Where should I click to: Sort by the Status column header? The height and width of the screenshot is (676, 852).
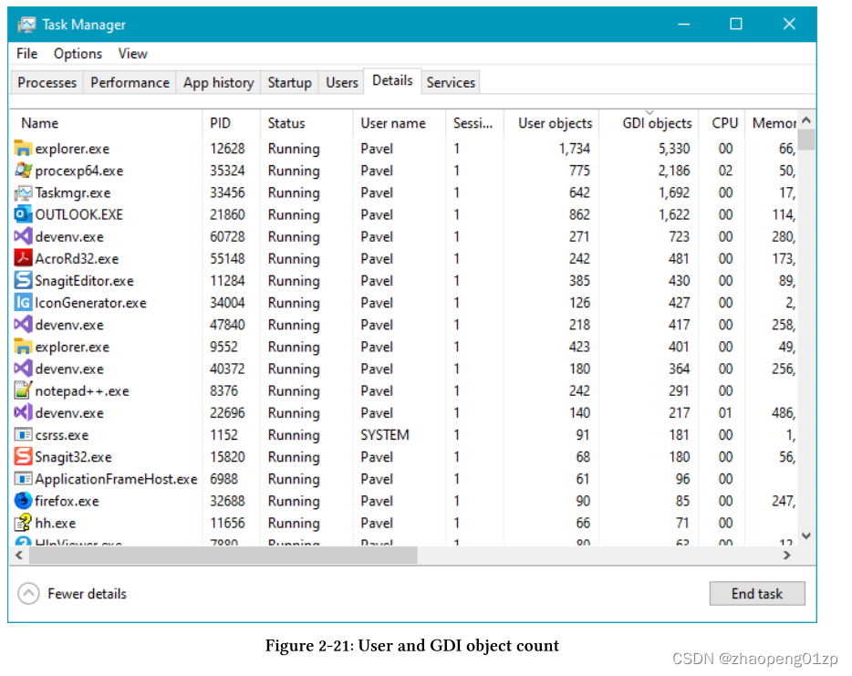(x=307, y=123)
